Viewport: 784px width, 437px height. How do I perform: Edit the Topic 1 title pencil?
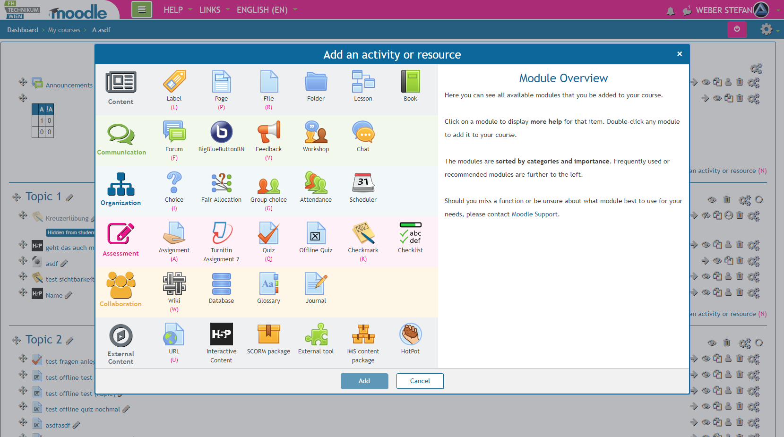70,197
